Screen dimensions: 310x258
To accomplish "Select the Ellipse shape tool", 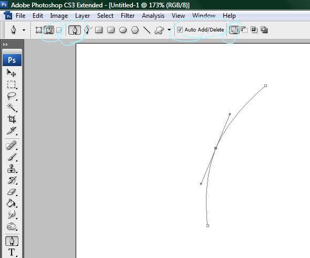I will 123,30.
